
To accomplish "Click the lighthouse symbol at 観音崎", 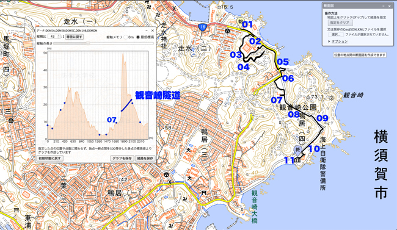I will pos(332,98).
